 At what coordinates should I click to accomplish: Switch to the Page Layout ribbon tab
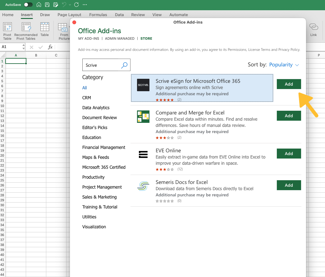[x=69, y=15]
